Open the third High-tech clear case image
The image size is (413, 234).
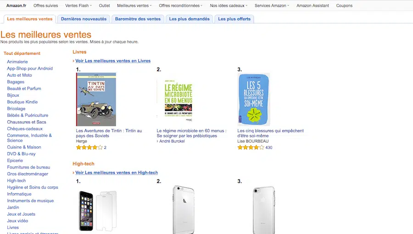click(x=263, y=211)
